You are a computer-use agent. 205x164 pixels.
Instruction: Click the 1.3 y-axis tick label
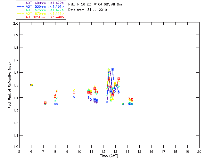click(x=16, y=111)
